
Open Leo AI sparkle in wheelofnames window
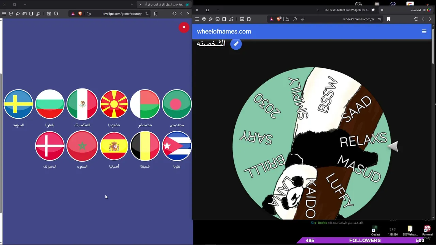(211, 19)
